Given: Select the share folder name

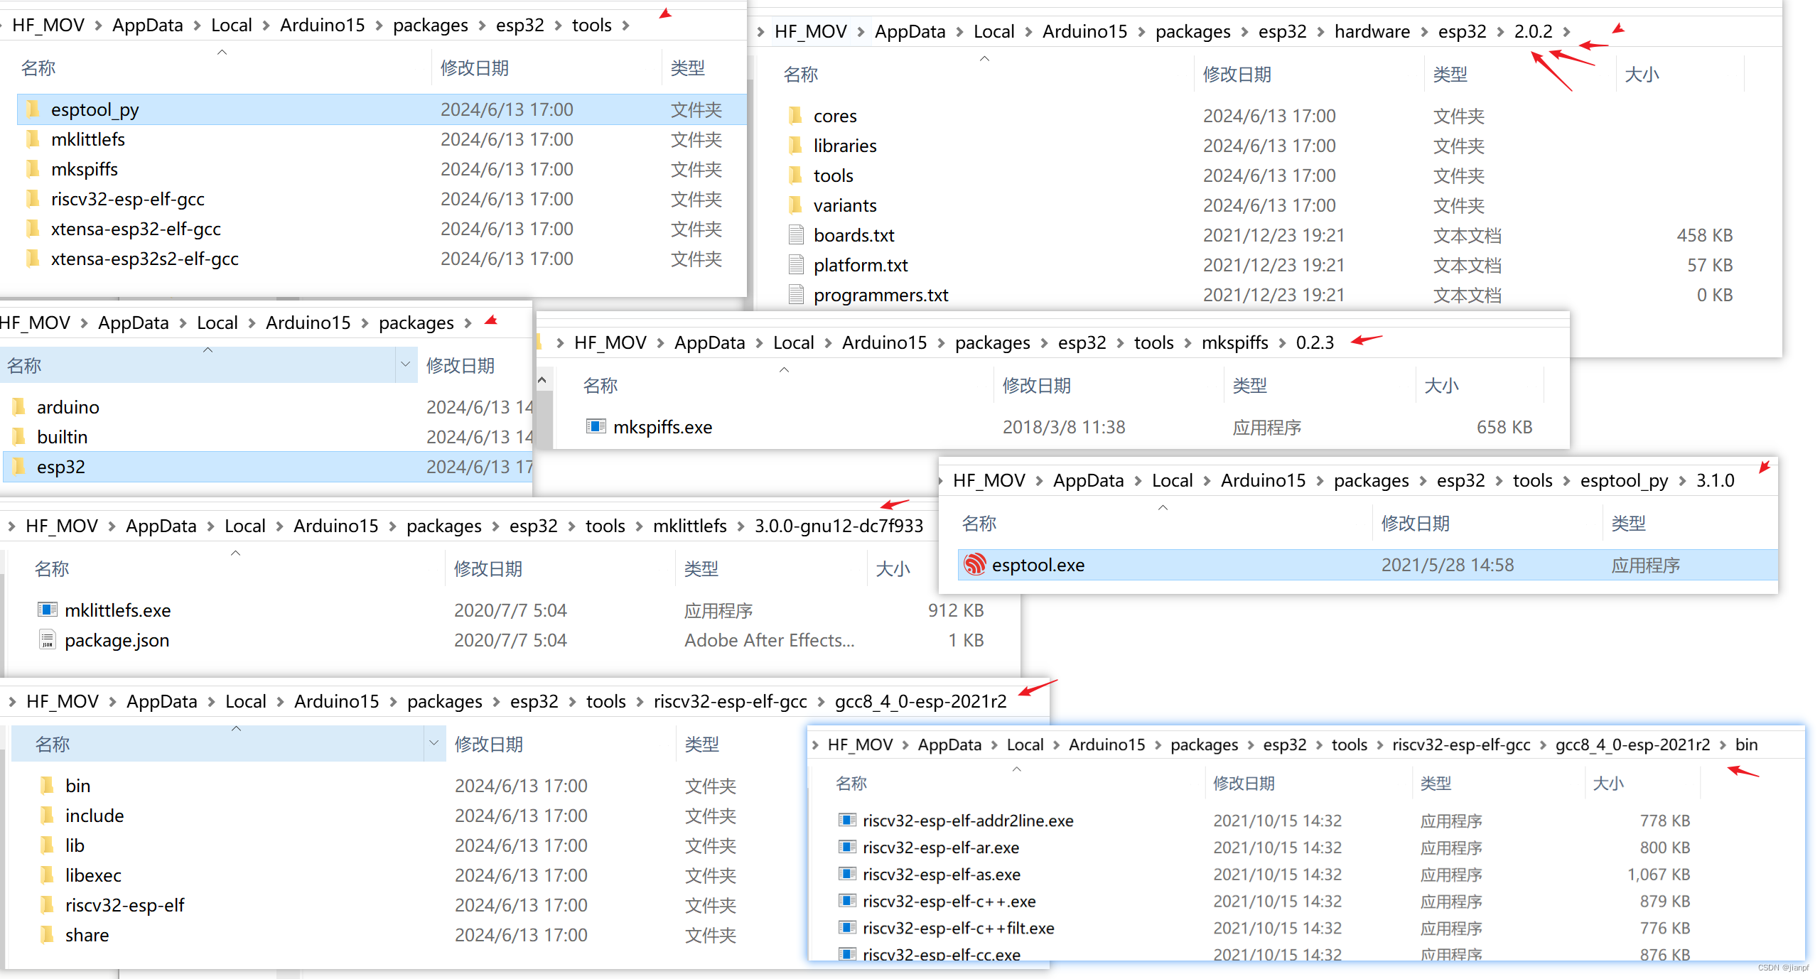Looking at the screenshot, I should (x=87, y=935).
